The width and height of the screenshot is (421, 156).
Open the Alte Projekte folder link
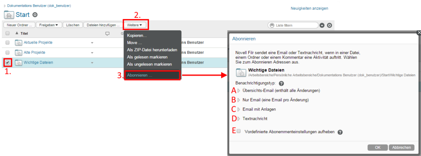click(x=34, y=53)
